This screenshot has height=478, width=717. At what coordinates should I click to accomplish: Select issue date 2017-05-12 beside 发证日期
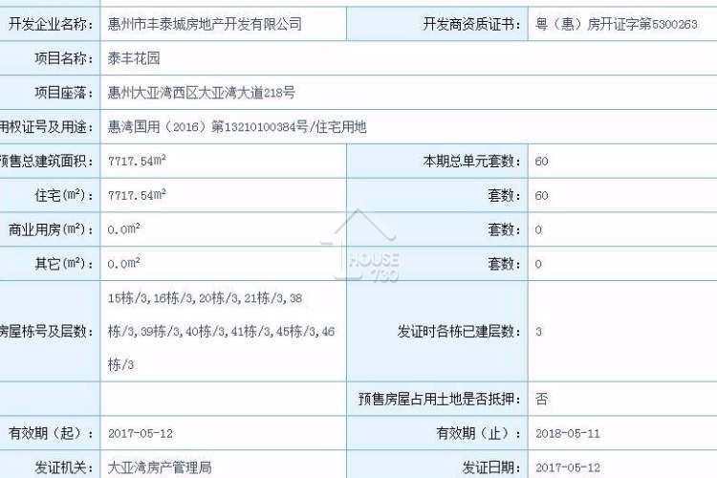(568, 467)
